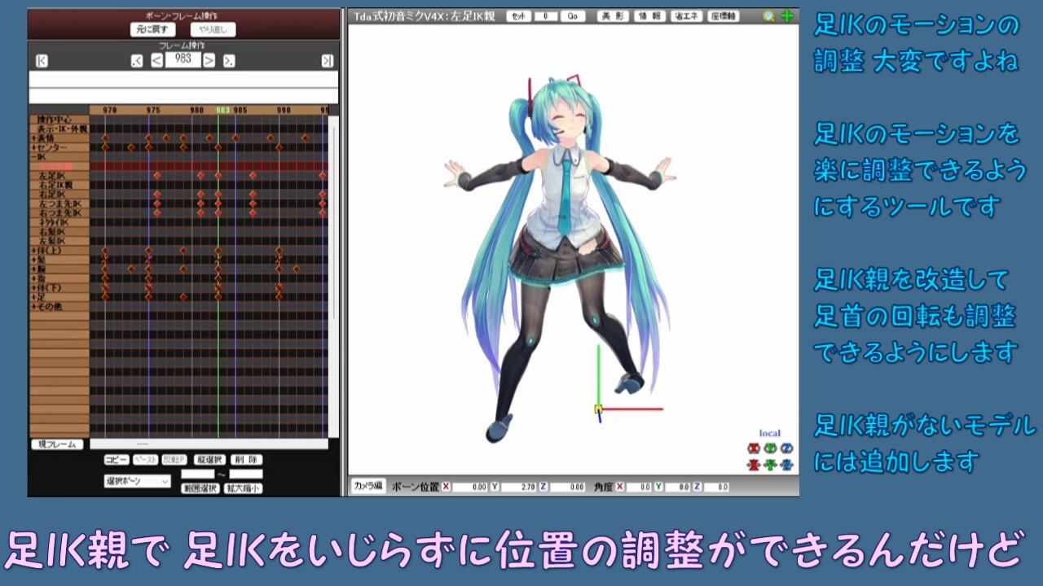
Task: Click the timeline vertical scrollbar
Action: click(332, 277)
